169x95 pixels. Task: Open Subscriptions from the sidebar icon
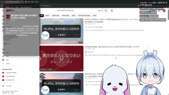(x=3, y=23)
